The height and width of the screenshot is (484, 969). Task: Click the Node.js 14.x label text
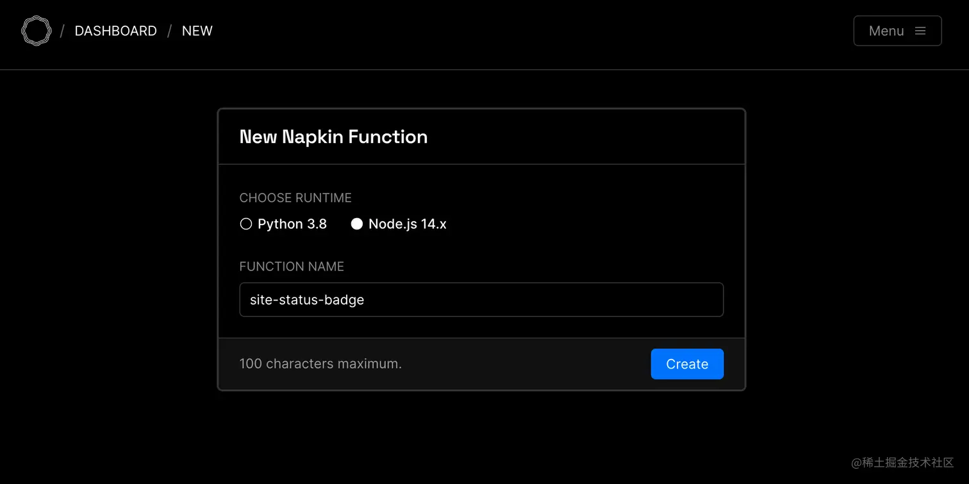point(407,224)
